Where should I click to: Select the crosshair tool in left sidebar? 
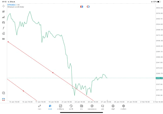click(x=4, y=6)
